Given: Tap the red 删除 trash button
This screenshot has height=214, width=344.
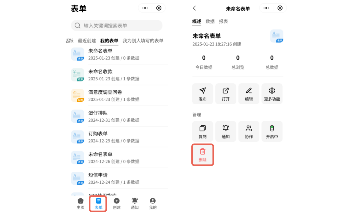Looking at the screenshot, I should (203, 155).
